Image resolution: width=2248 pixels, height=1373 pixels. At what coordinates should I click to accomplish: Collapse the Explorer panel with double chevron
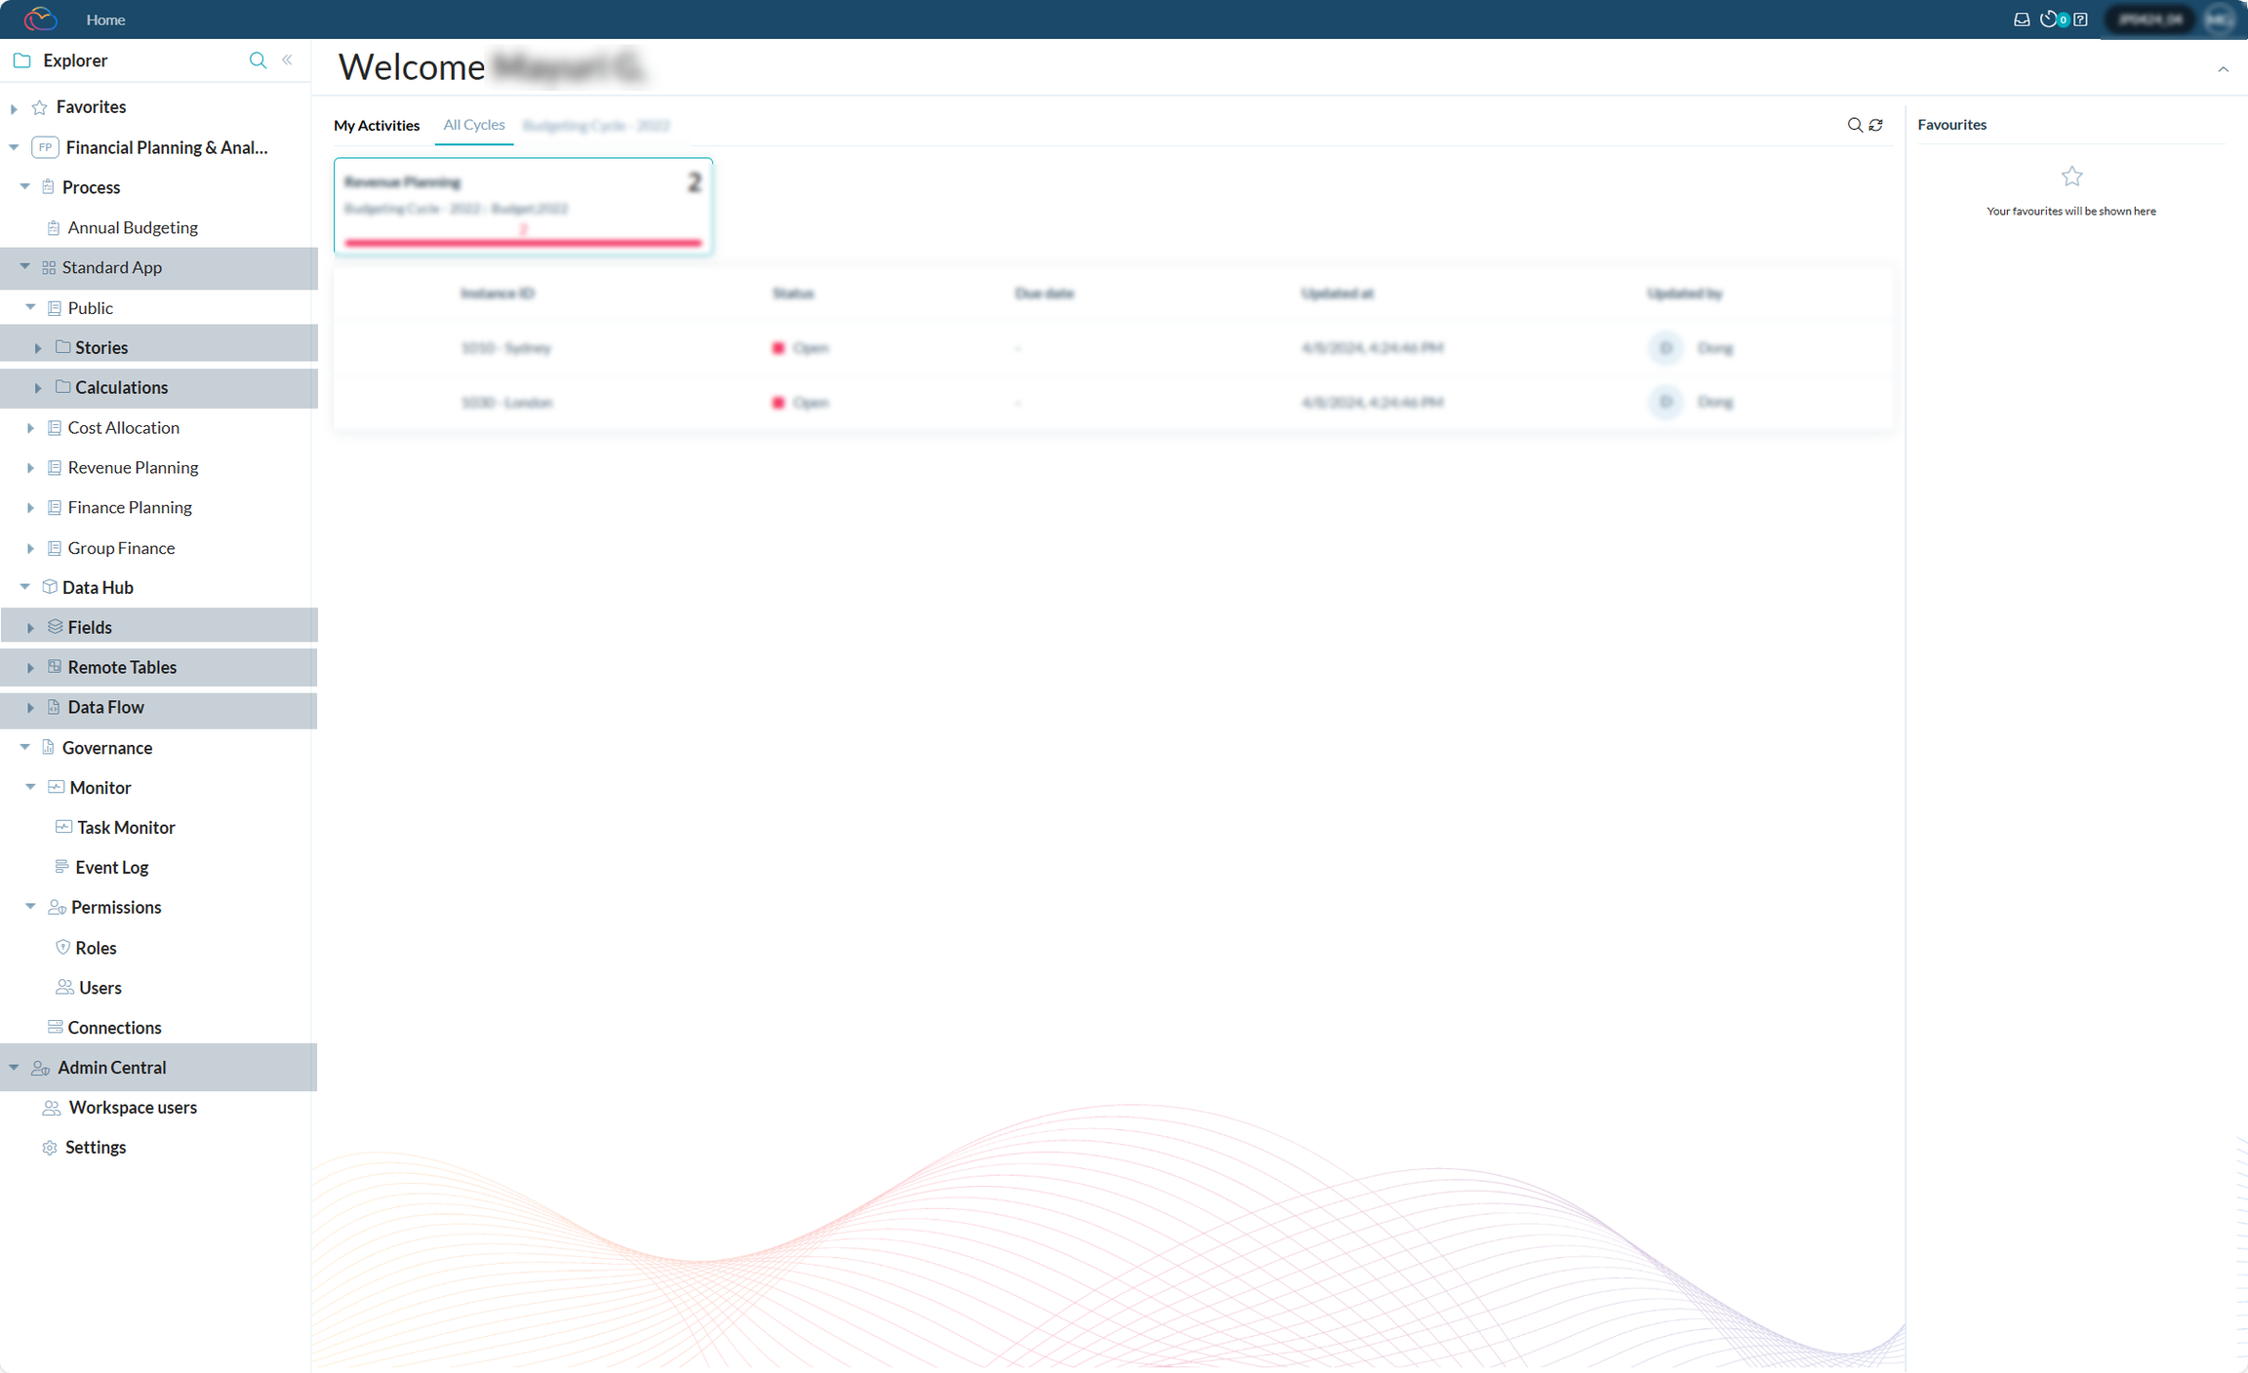pyautogui.click(x=287, y=60)
